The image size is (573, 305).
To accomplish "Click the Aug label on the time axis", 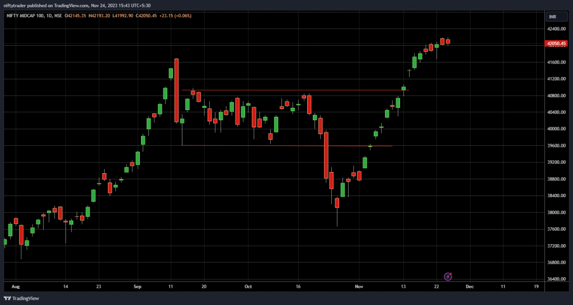I will pos(15,287).
